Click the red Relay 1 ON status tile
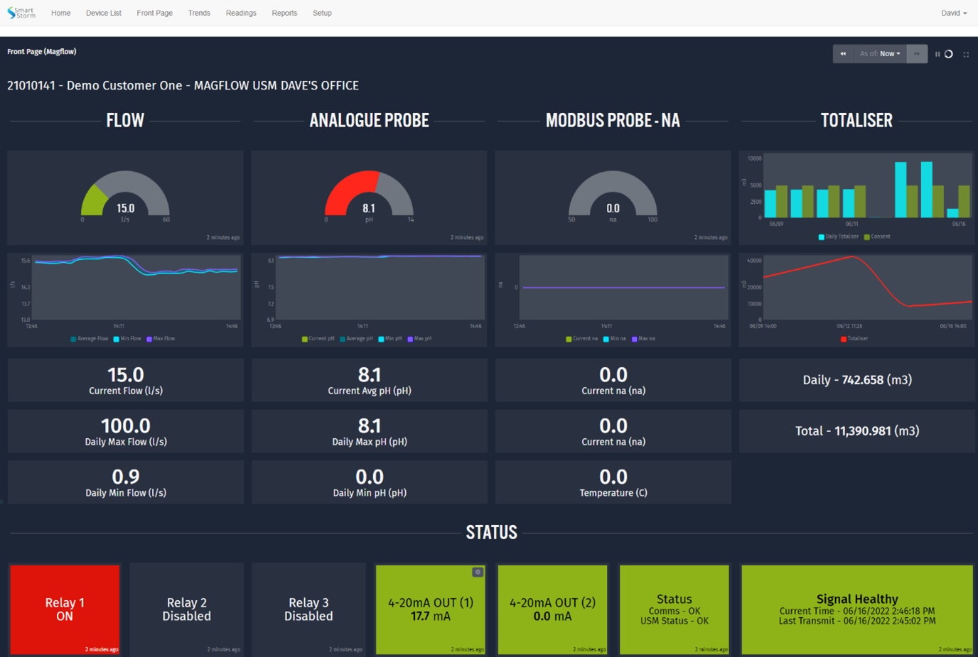The image size is (978, 657). tap(64, 609)
